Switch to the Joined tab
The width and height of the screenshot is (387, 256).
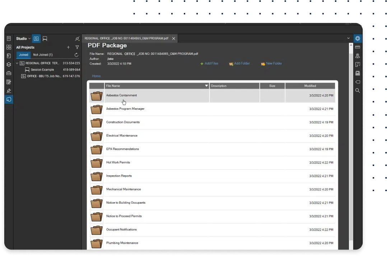24,55
